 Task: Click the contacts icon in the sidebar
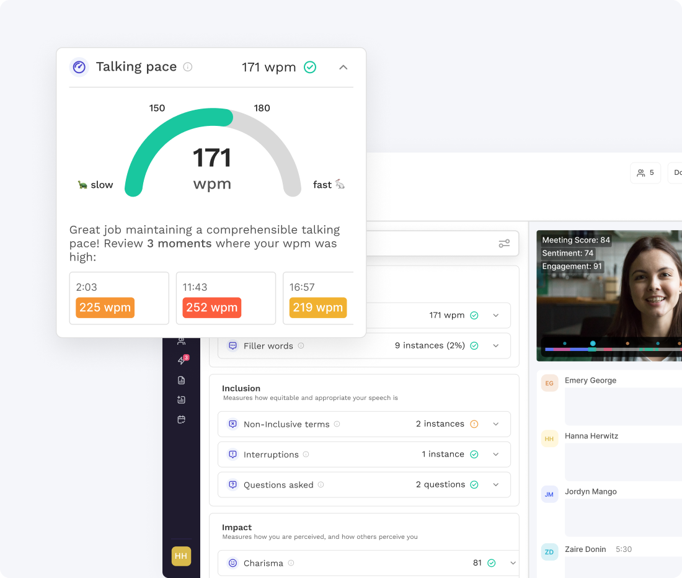[x=181, y=340]
